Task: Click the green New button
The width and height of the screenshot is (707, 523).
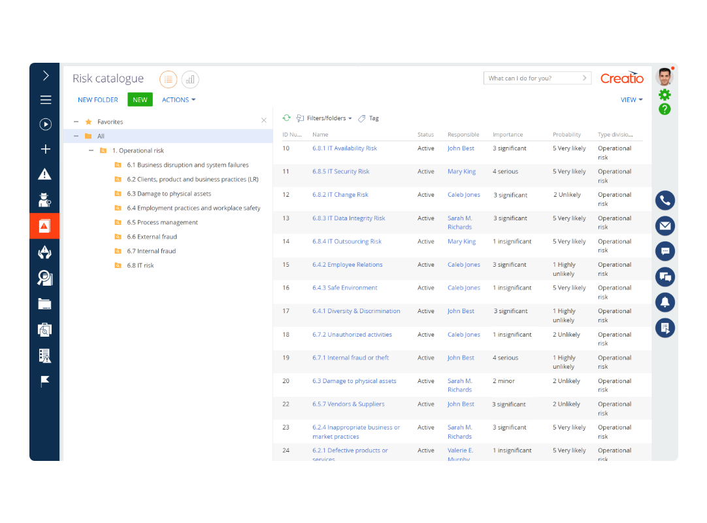Action: (140, 100)
